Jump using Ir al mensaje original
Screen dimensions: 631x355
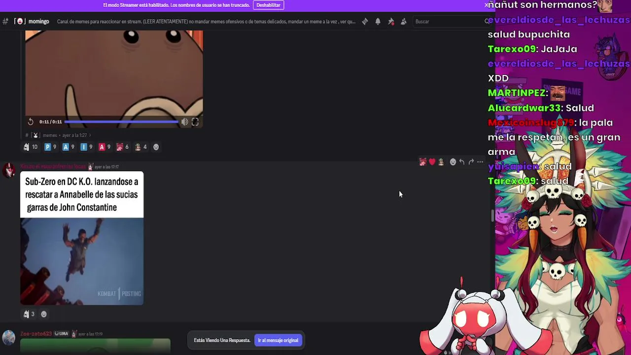pyautogui.click(x=278, y=340)
